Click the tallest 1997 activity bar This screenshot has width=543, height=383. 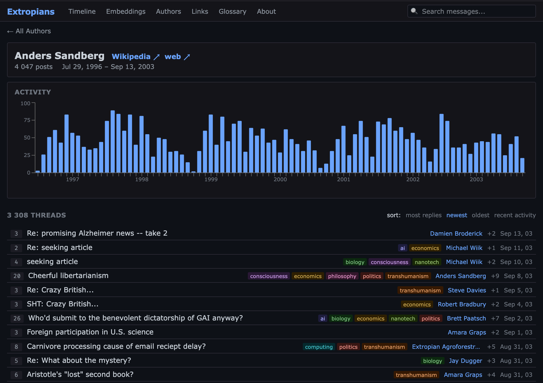point(113,142)
